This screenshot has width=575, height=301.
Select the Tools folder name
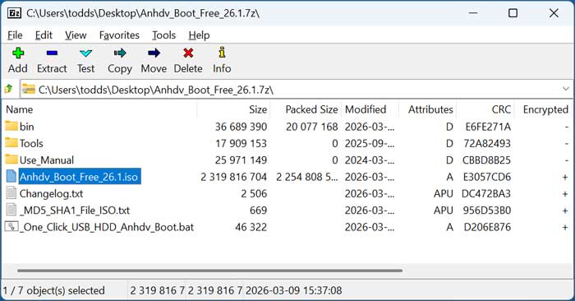31,143
